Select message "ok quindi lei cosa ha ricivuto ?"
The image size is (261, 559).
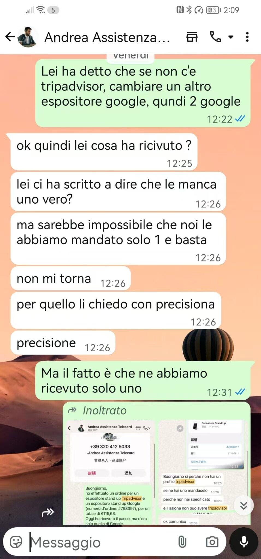104,152
